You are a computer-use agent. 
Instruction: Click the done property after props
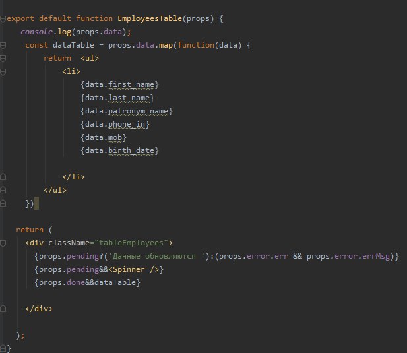coord(76,283)
